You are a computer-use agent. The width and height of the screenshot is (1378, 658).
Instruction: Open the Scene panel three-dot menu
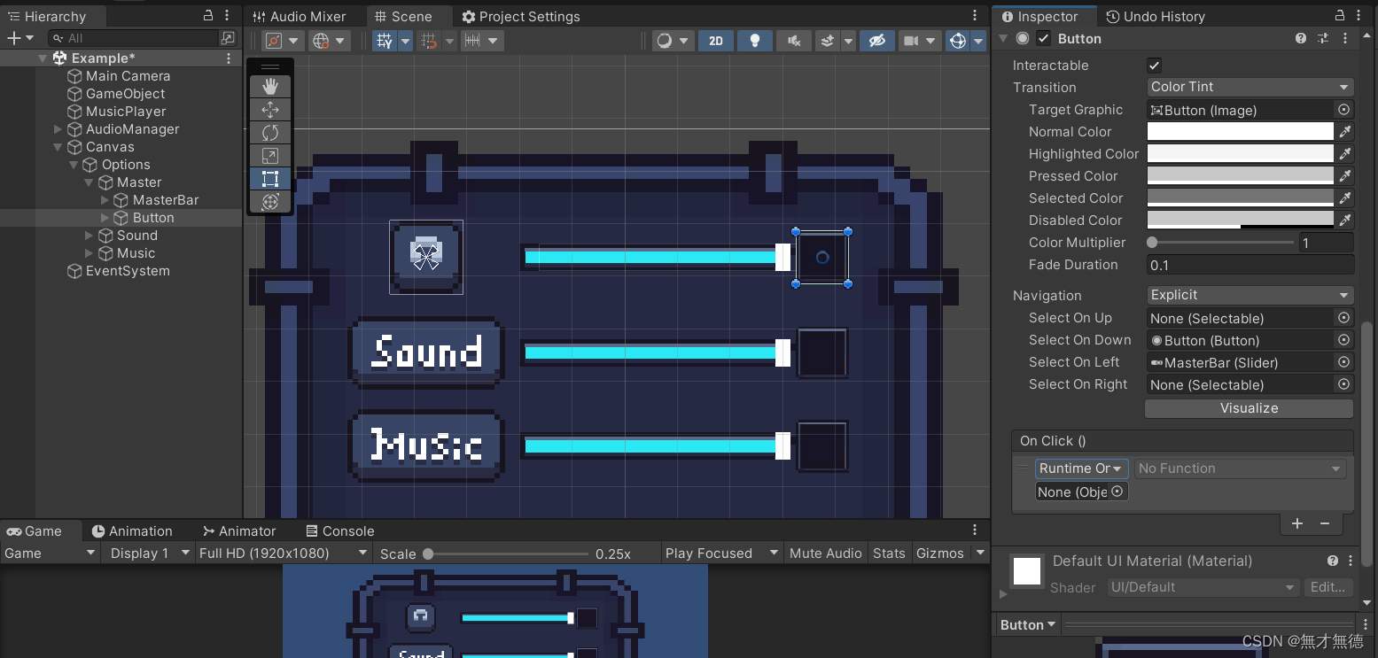(x=976, y=15)
